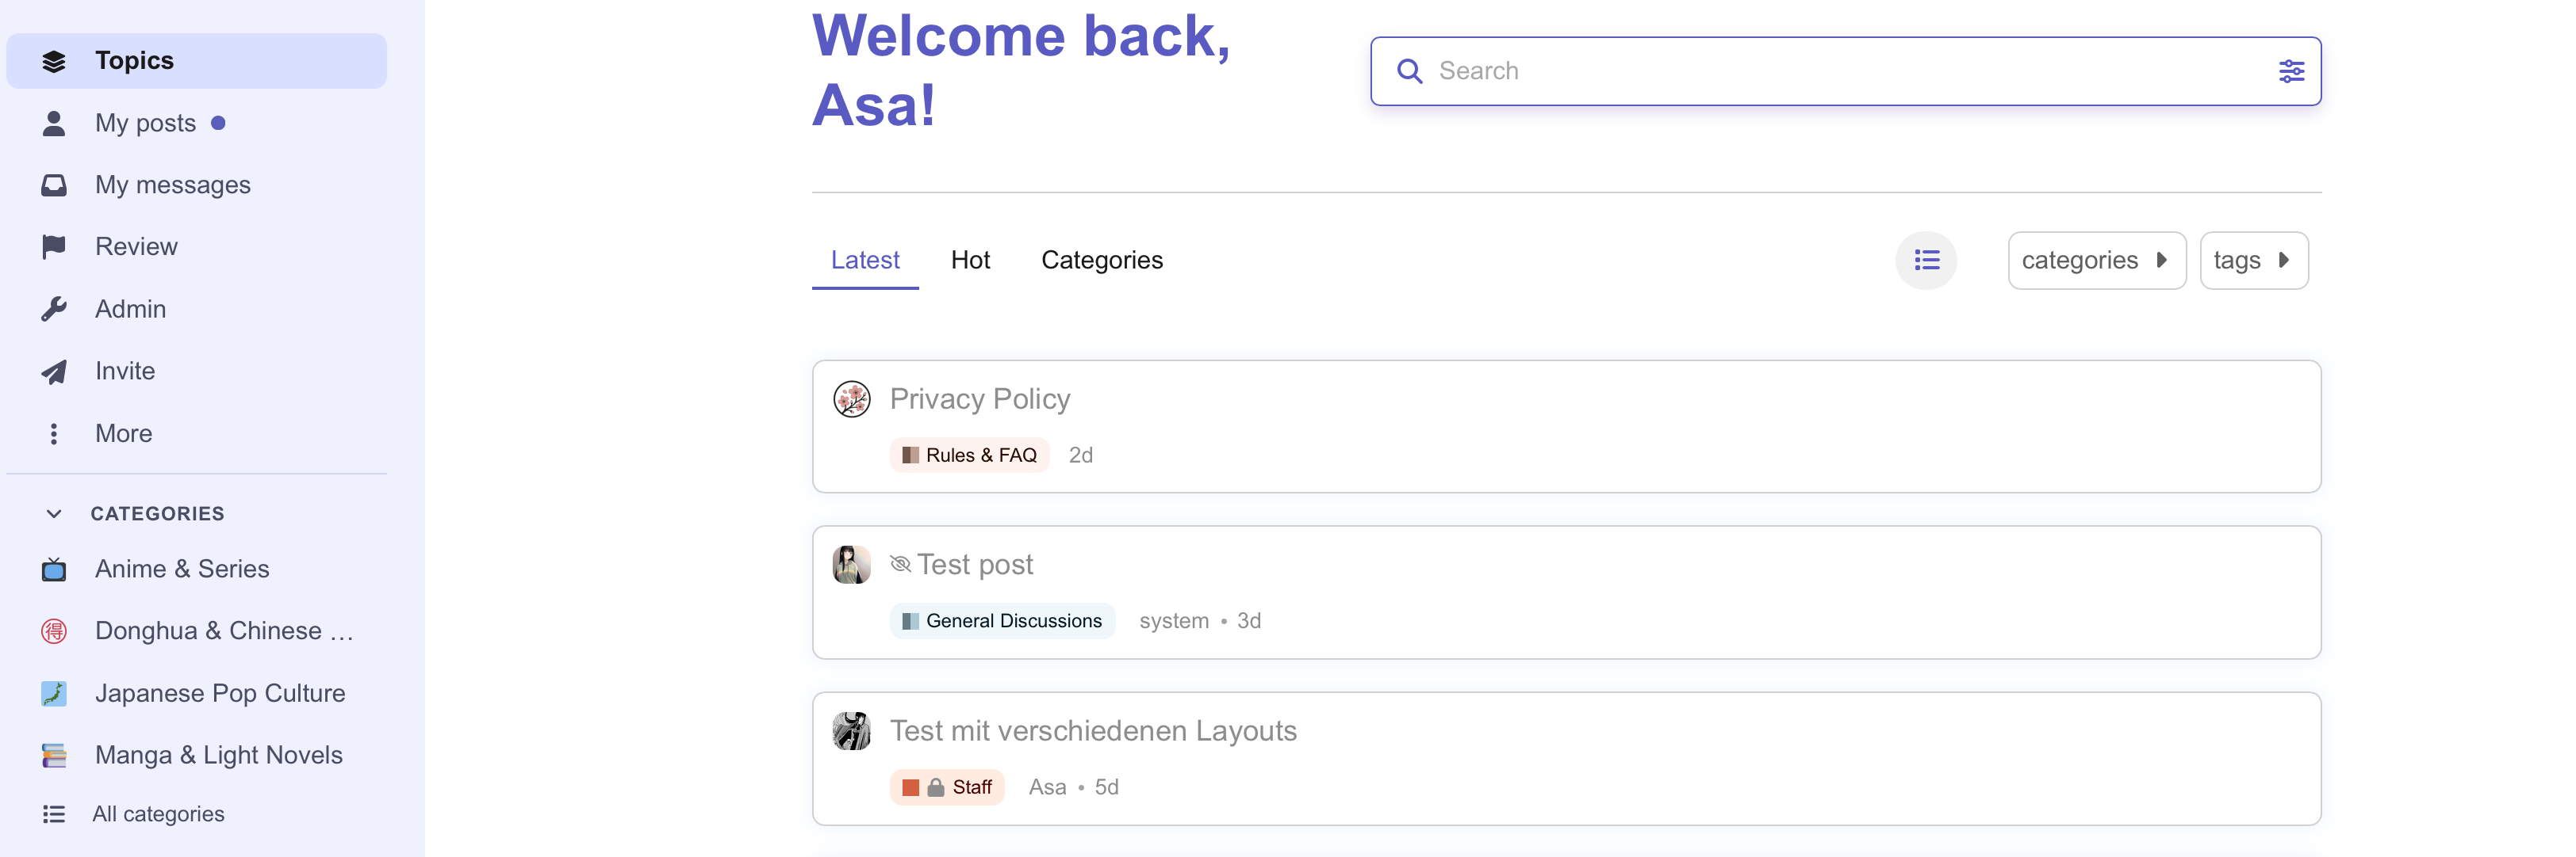Expand the More sidebar menu
Image resolution: width=2576 pixels, height=857 pixels.
(x=123, y=433)
